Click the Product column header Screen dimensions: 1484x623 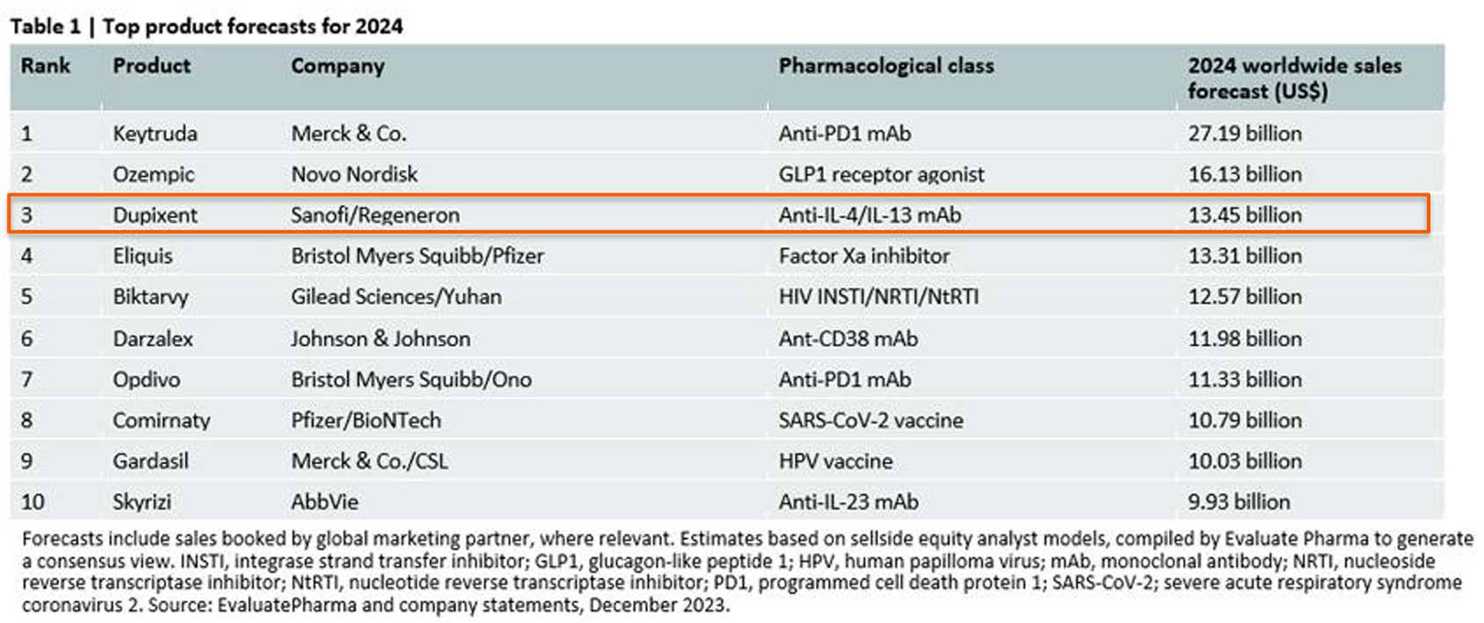click(151, 66)
